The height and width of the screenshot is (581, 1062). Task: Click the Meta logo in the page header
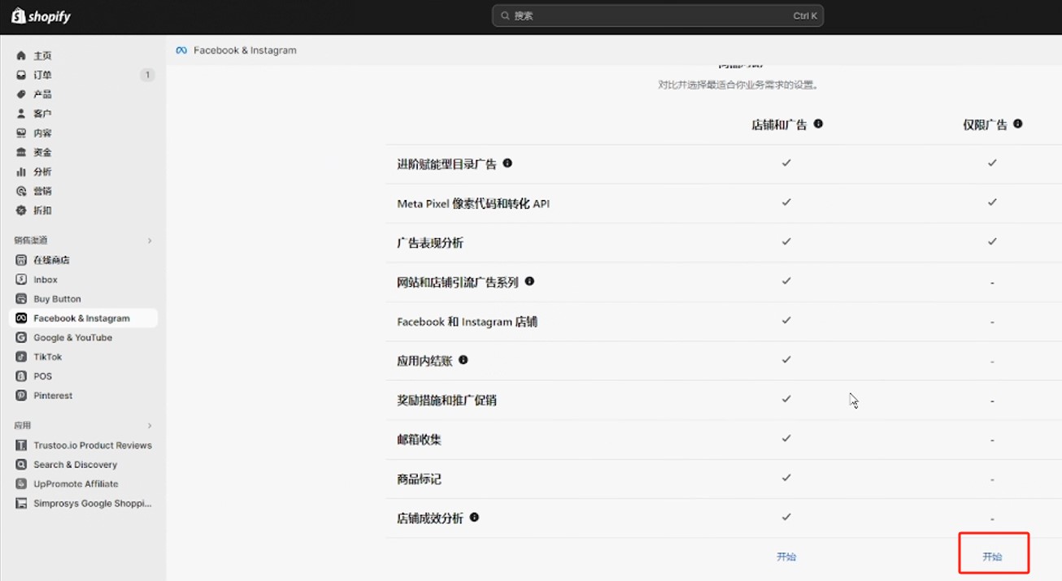(x=181, y=50)
